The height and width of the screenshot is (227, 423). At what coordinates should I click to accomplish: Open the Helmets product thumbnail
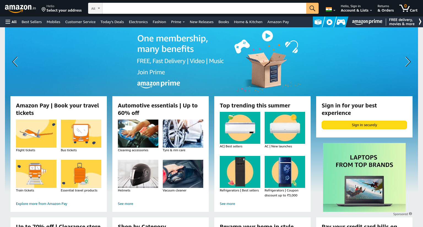click(x=138, y=174)
